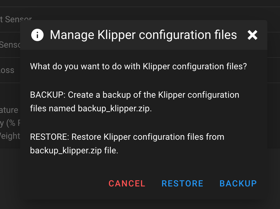Click the info icon in dialog header

tap(37, 35)
